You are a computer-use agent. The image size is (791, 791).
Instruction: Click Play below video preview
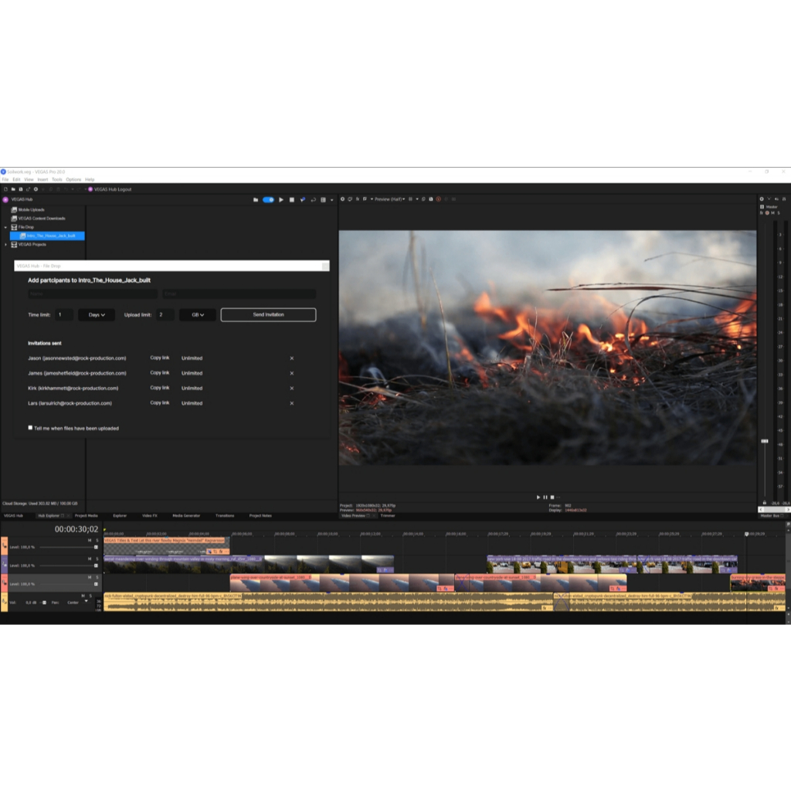(538, 497)
